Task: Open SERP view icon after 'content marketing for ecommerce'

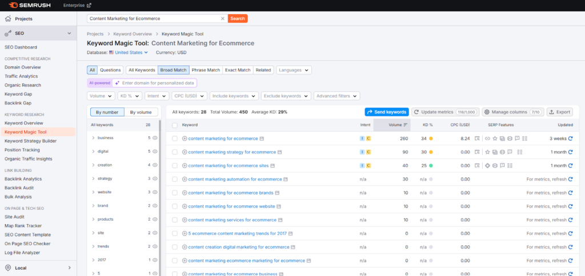Action: 262,139
